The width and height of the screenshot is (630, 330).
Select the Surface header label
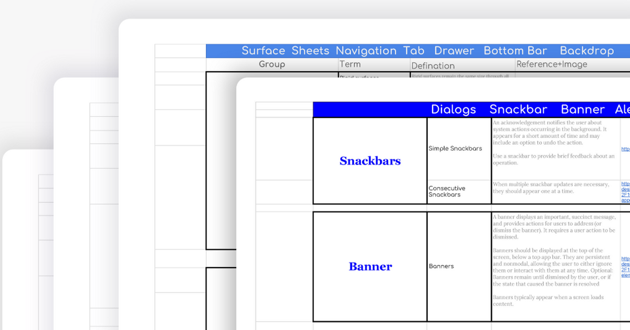pyautogui.click(x=263, y=51)
